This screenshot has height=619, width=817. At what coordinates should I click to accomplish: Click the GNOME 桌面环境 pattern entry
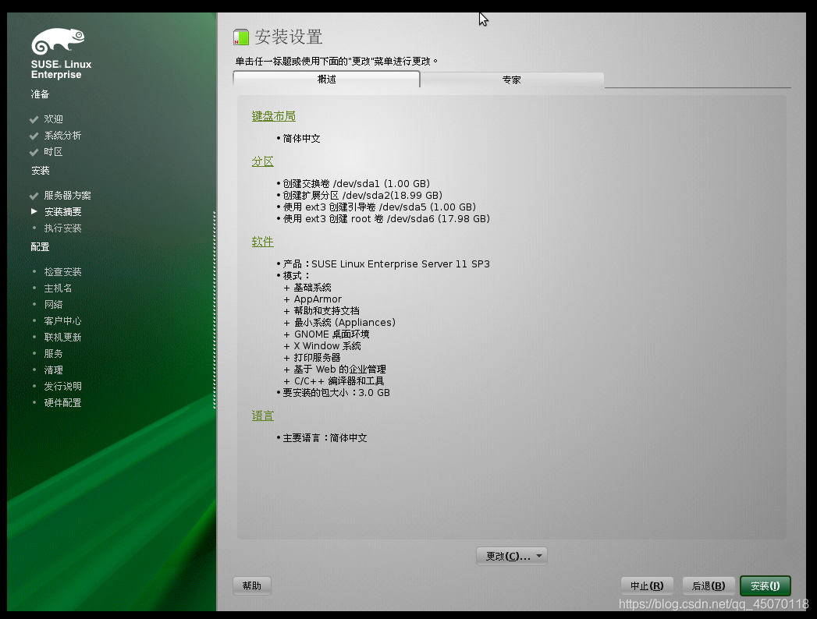coord(332,334)
